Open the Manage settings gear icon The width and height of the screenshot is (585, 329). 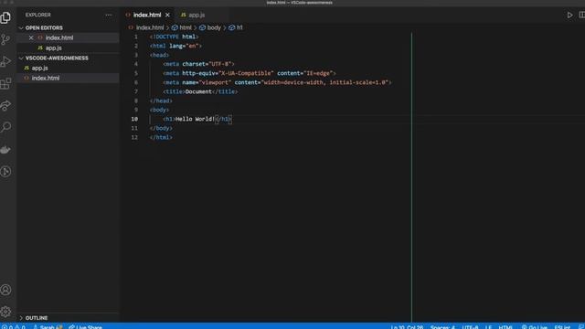pyautogui.click(x=5, y=312)
